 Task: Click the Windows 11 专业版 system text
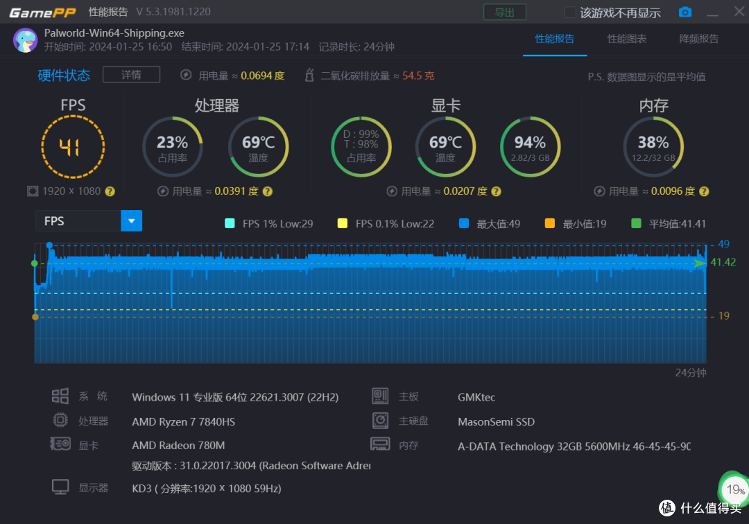pyautogui.click(x=235, y=397)
